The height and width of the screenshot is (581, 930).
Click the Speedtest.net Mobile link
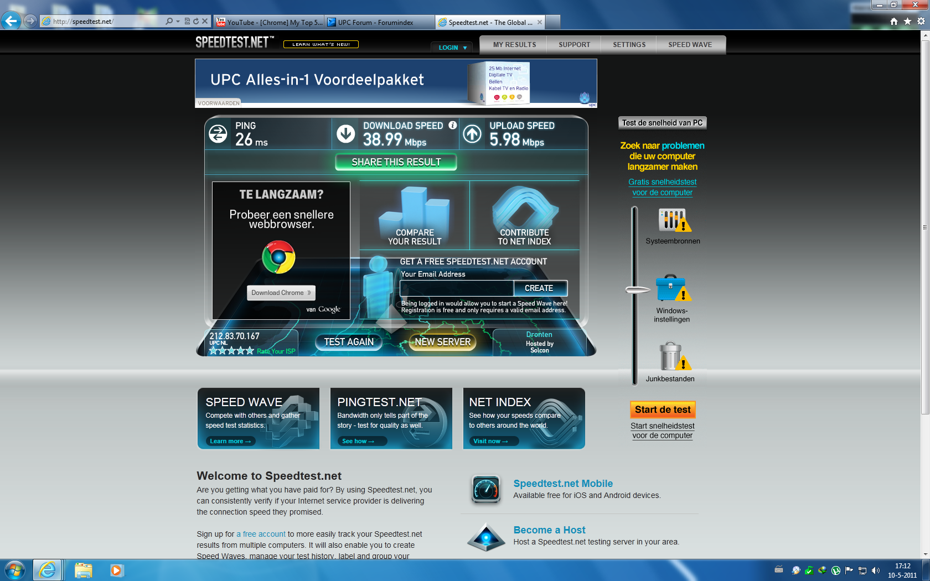click(563, 484)
